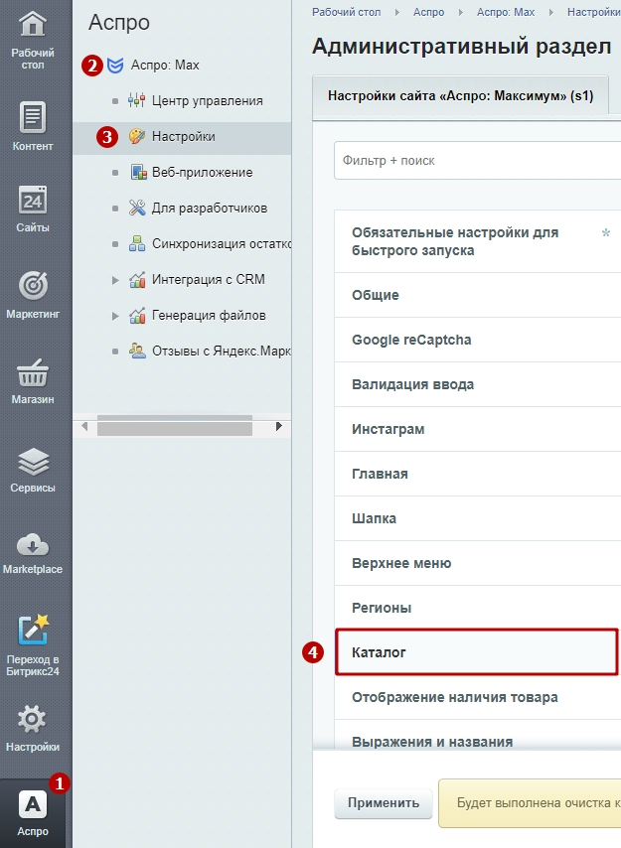Open the Маркетинг target icon
The width and height of the screenshot is (621, 848).
33,286
